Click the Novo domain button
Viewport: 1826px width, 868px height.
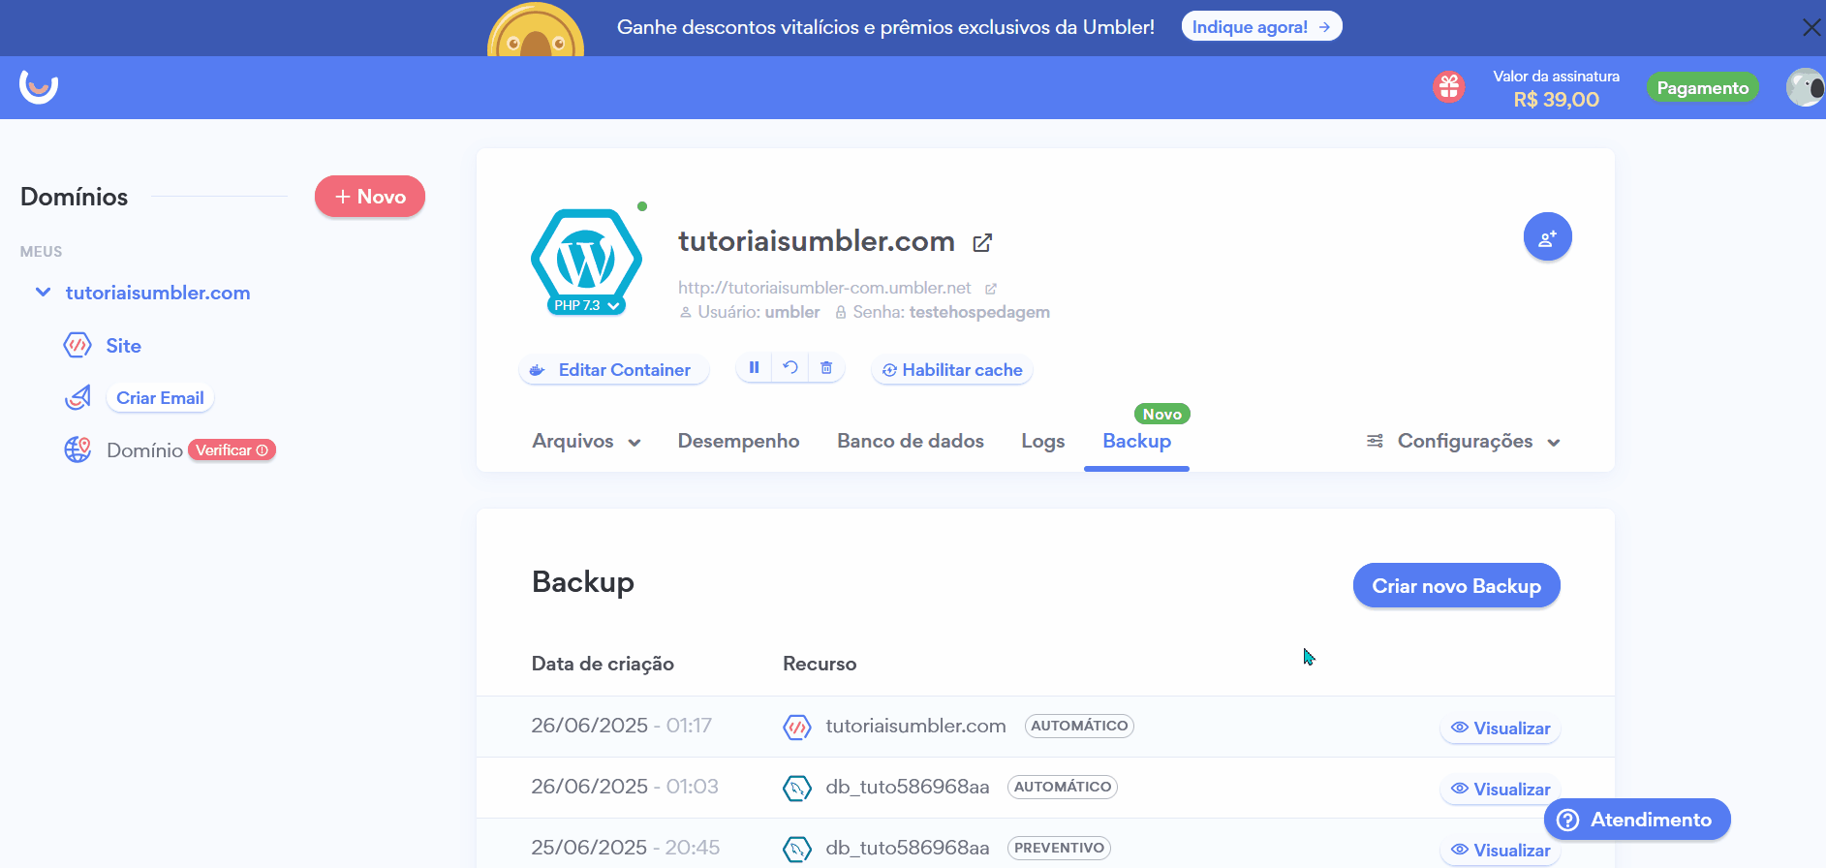[370, 197]
